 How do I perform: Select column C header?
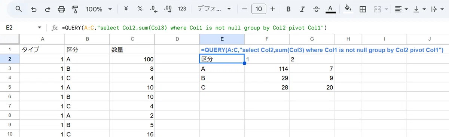(x=132, y=39)
